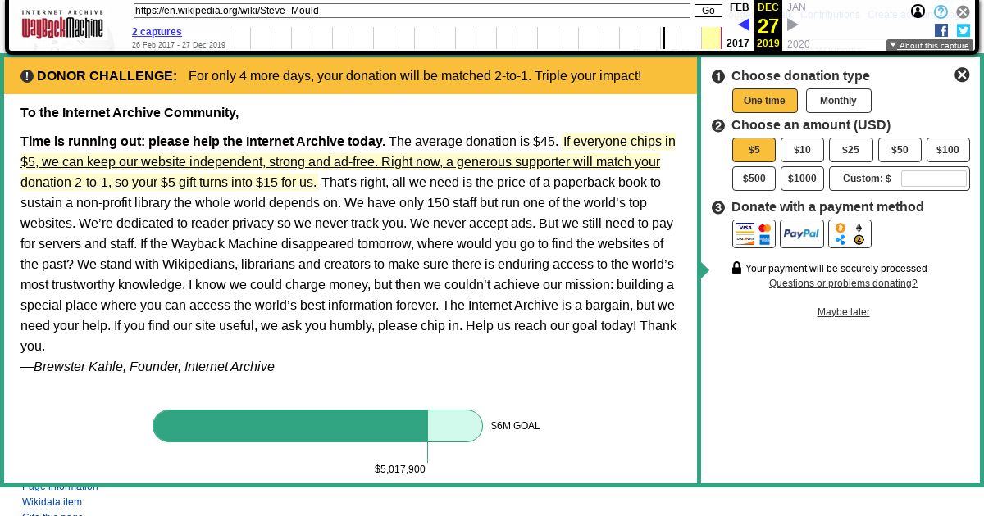Click the donor challenge exclamation icon
984x516 pixels.
pyautogui.click(x=27, y=76)
